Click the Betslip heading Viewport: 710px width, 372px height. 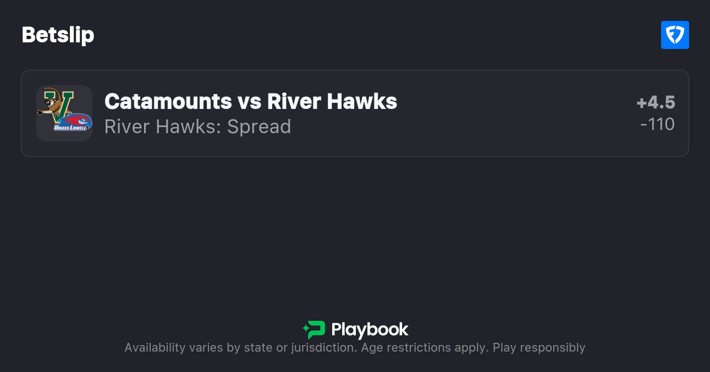58,35
